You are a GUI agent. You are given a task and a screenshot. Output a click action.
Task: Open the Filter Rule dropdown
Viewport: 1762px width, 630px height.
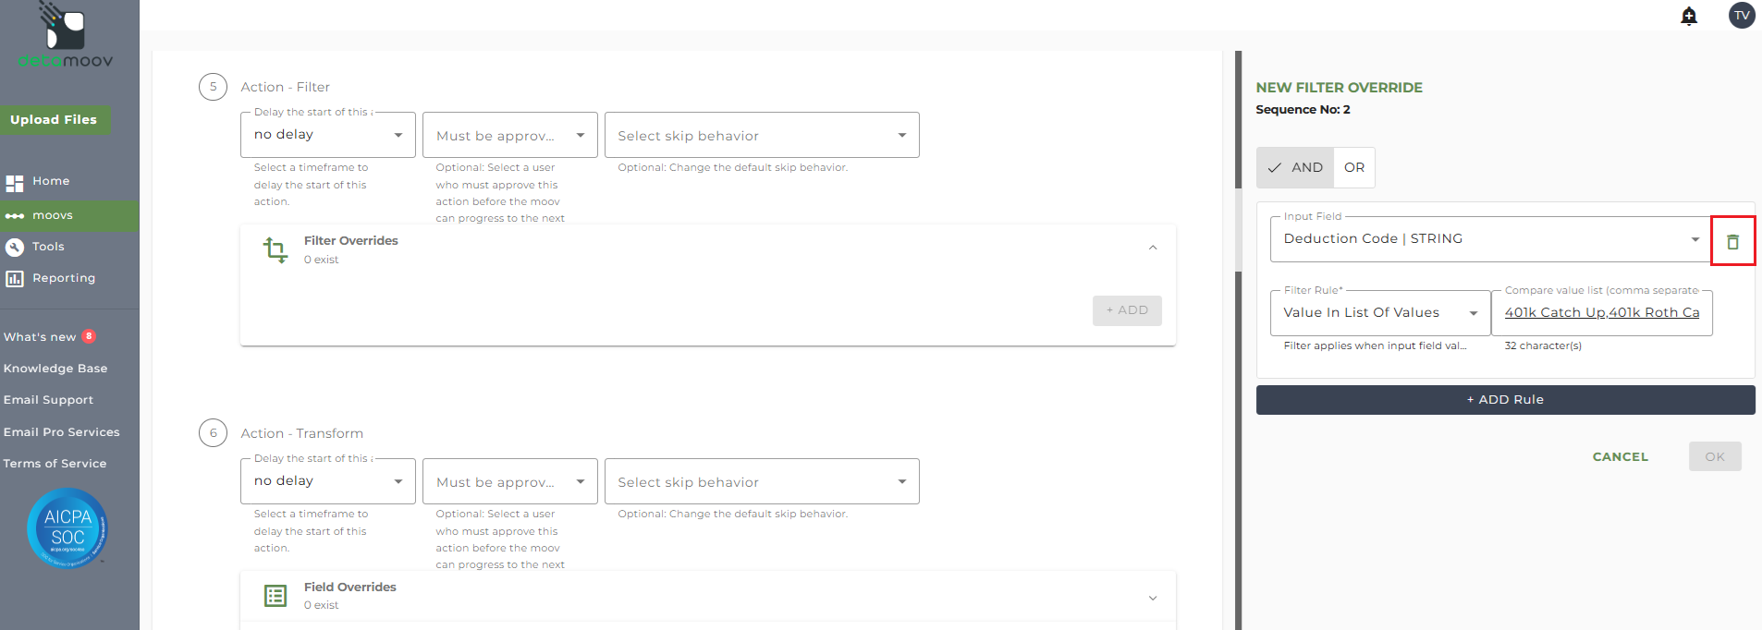coord(1380,313)
